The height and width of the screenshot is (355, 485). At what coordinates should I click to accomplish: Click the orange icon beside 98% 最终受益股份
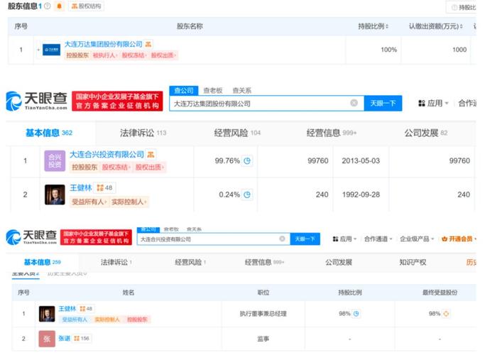point(446,314)
